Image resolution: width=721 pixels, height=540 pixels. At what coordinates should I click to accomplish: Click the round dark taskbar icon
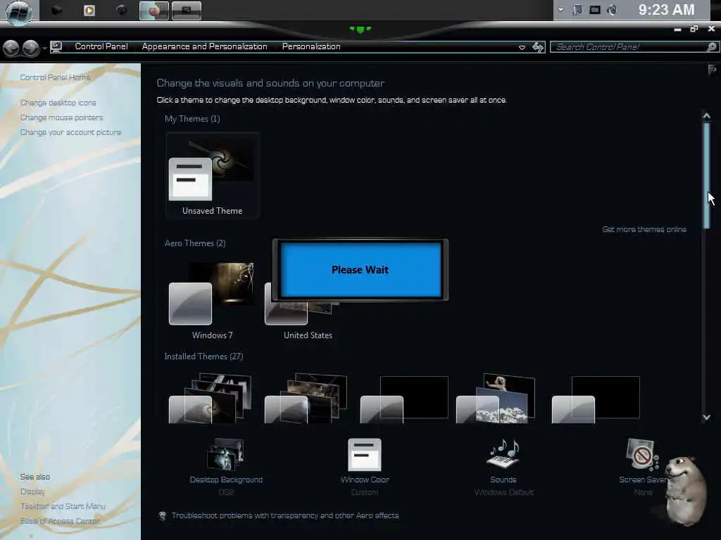pyautogui.click(x=122, y=10)
